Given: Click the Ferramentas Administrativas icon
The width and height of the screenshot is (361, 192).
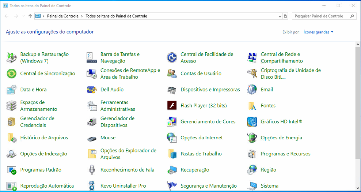Looking at the screenshot, I should [92, 106].
